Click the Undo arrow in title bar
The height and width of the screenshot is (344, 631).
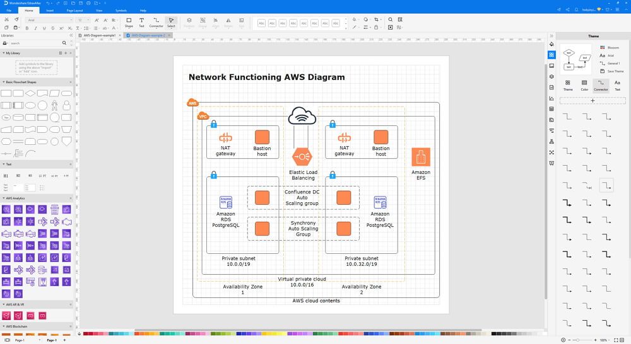[48, 3]
